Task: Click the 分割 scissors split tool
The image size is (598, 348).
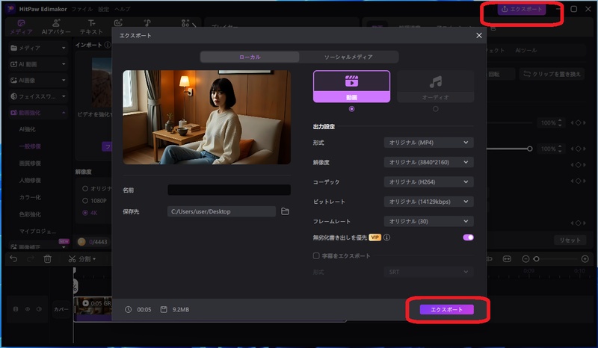Action: 81,259
